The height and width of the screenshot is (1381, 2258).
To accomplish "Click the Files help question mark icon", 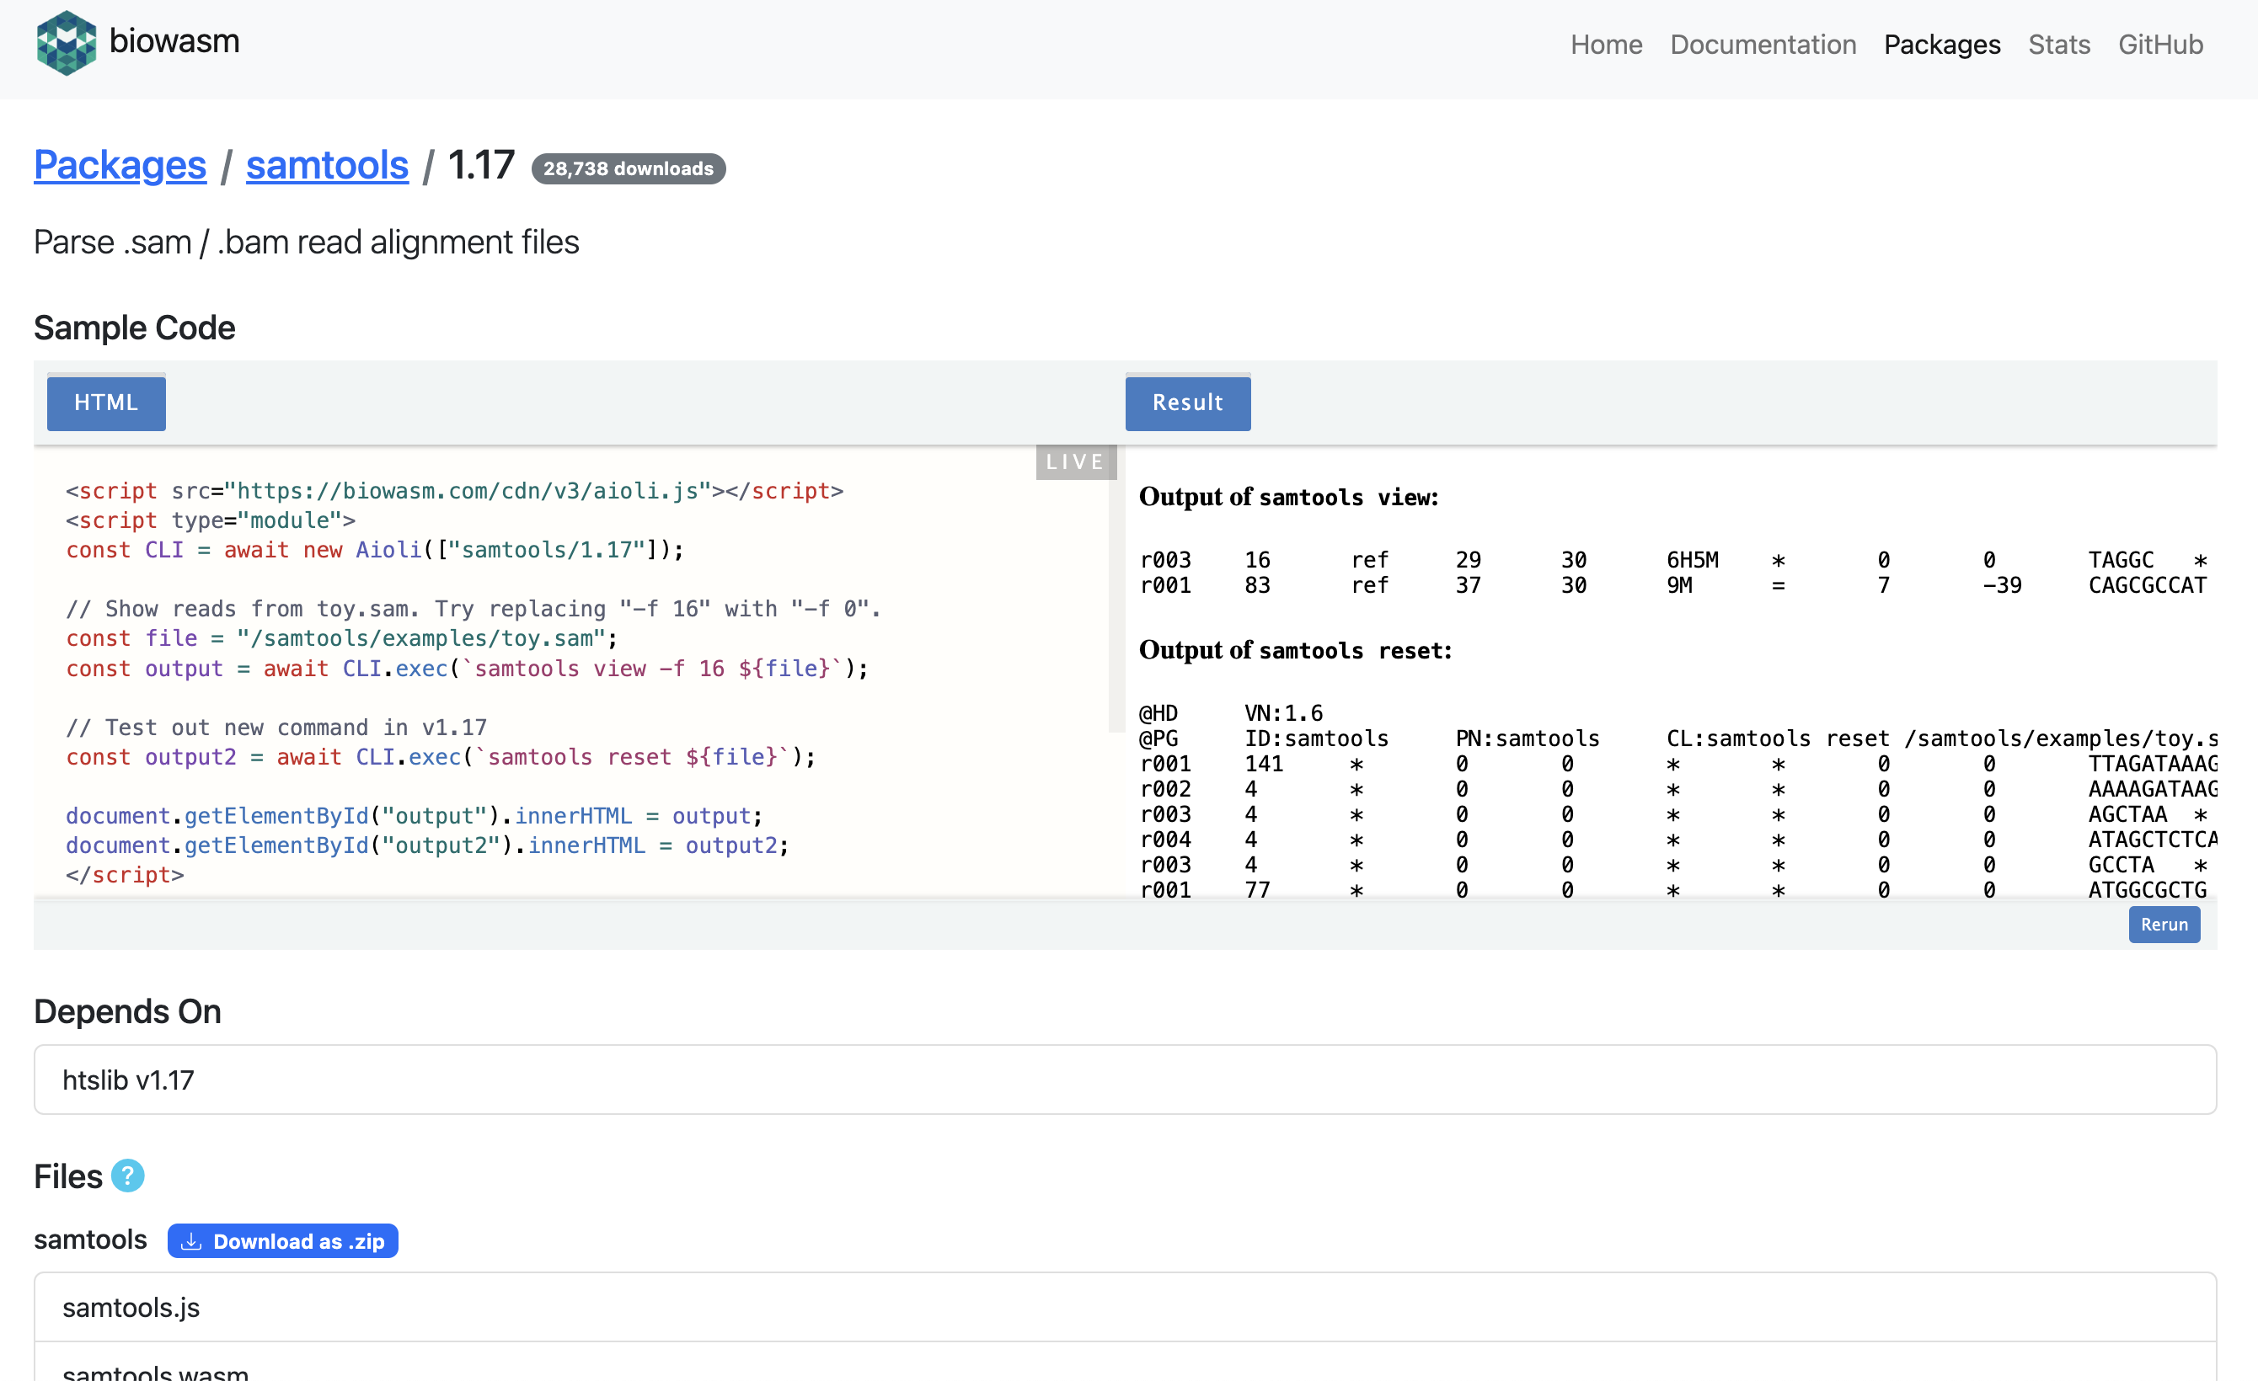I will [x=127, y=1176].
